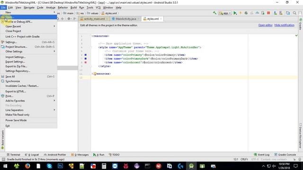Open the File menu
Viewport: 303px width, 170px height.
tap(3, 8)
